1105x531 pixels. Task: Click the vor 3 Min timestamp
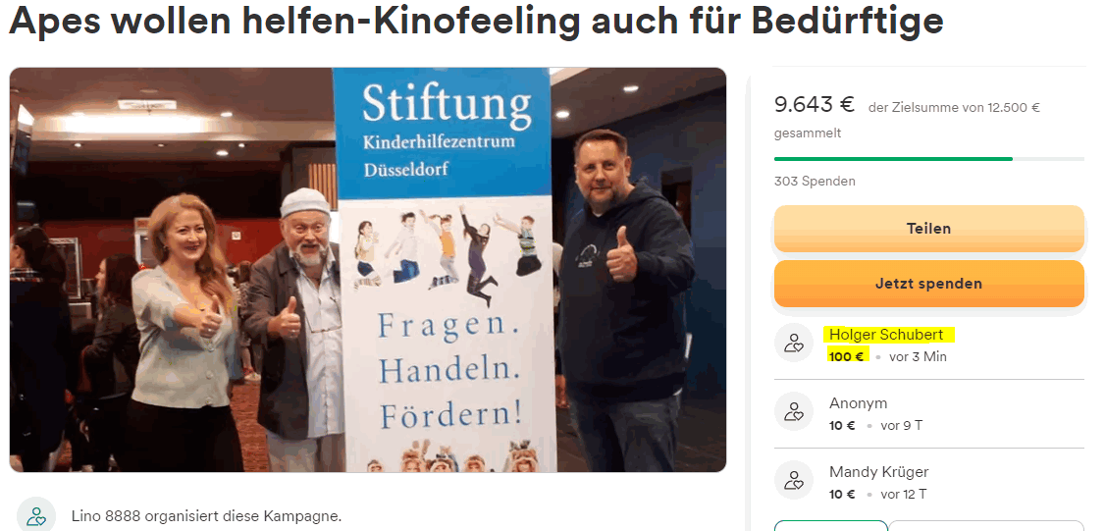coord(918,357)
